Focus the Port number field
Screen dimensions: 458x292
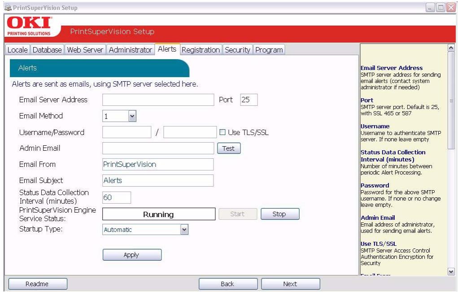249,100
